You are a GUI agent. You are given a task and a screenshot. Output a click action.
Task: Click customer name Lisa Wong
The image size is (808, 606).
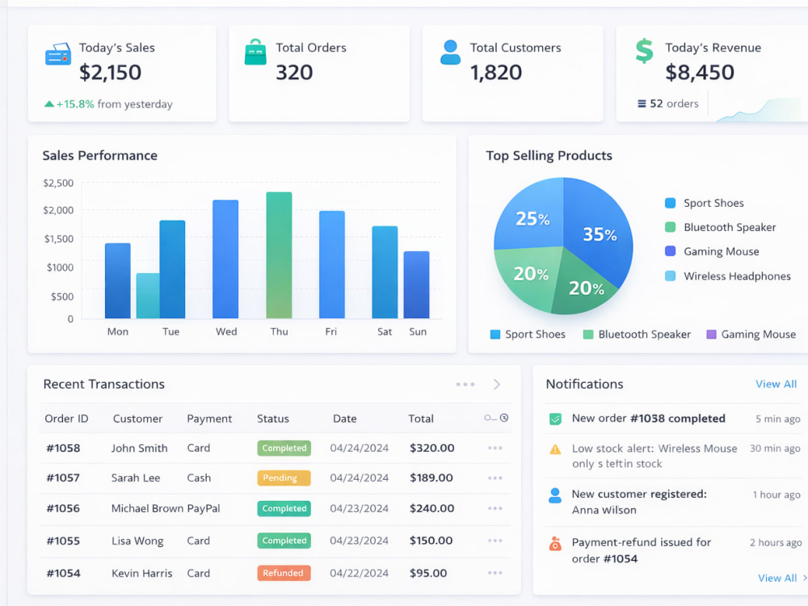point(137,541)
